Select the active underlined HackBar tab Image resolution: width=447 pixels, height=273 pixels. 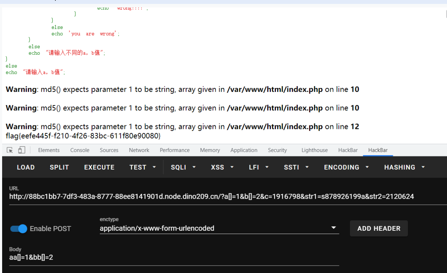[378, 150]
